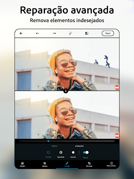Screen dimensions: 134x179
Task: Open the Plano de fundo tab
Action: tap(111, 164)
